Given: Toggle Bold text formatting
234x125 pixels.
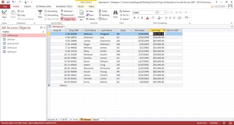Looking at the screenshot, I should pyautogui.click(x=134, y=18).
